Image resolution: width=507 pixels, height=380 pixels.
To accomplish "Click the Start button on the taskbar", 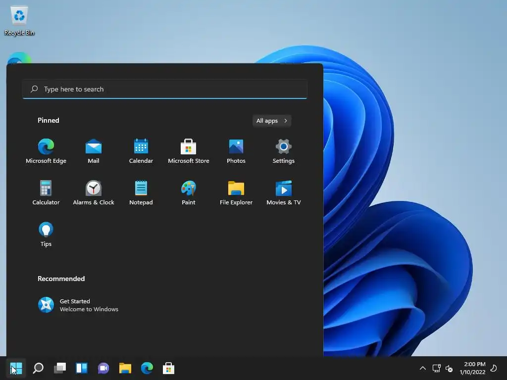I will pyautogui.click(x=16, y=368).
